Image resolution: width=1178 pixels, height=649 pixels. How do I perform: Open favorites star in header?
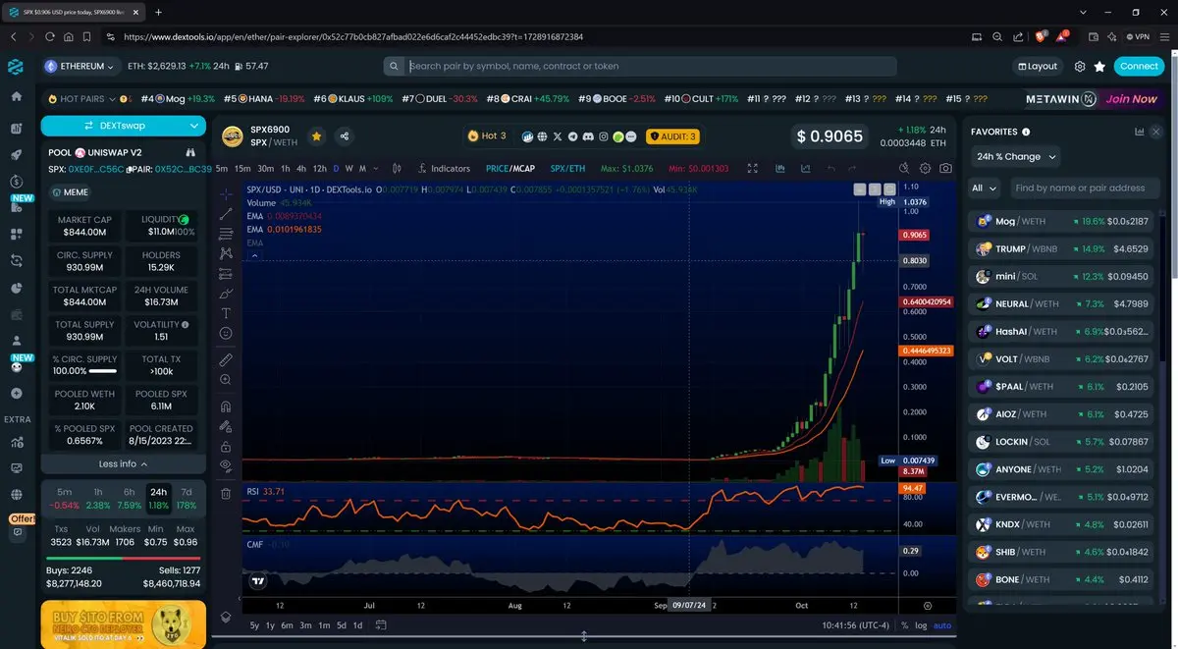click(1099, 67)
